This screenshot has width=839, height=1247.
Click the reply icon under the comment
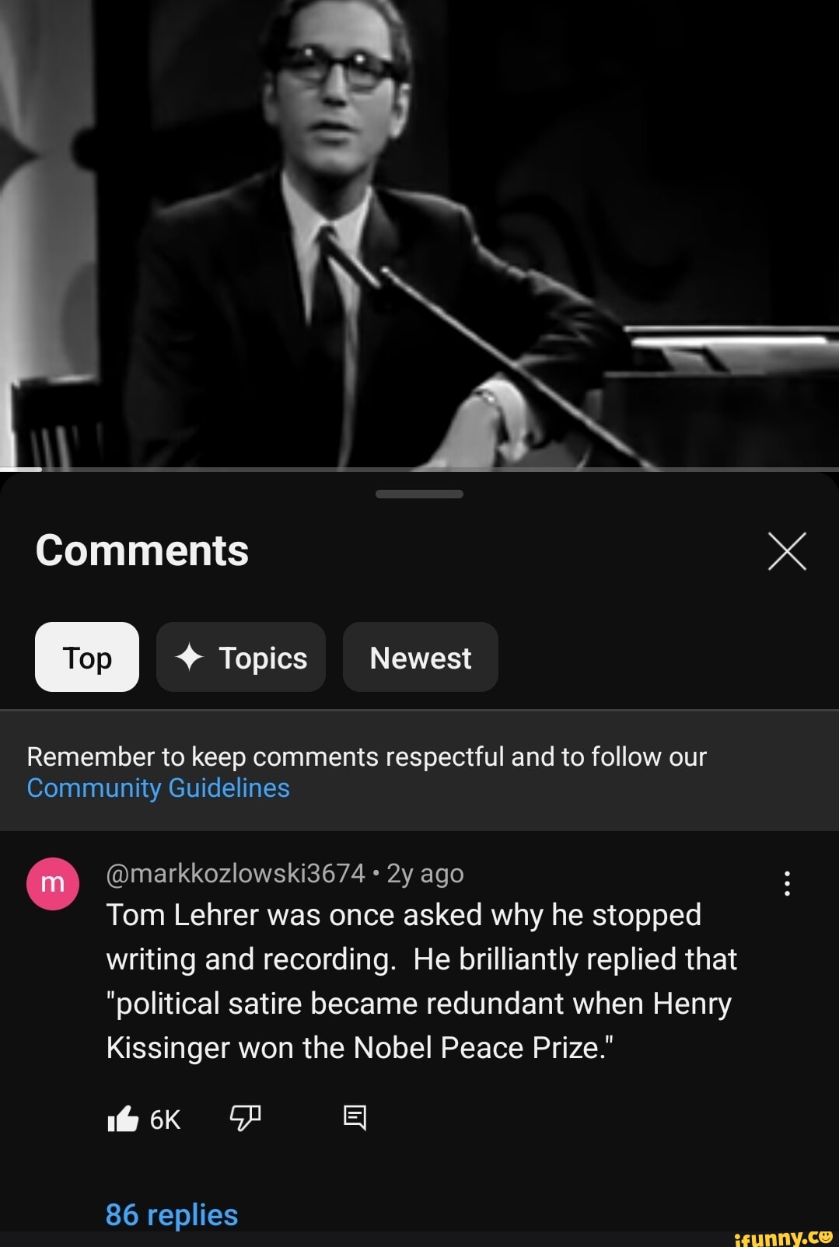355,1118
